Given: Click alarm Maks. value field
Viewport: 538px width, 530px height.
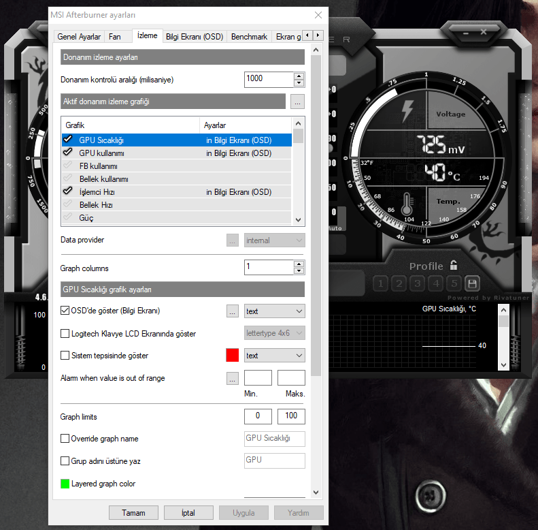Looking at the screenshot, I should [291, 377].
